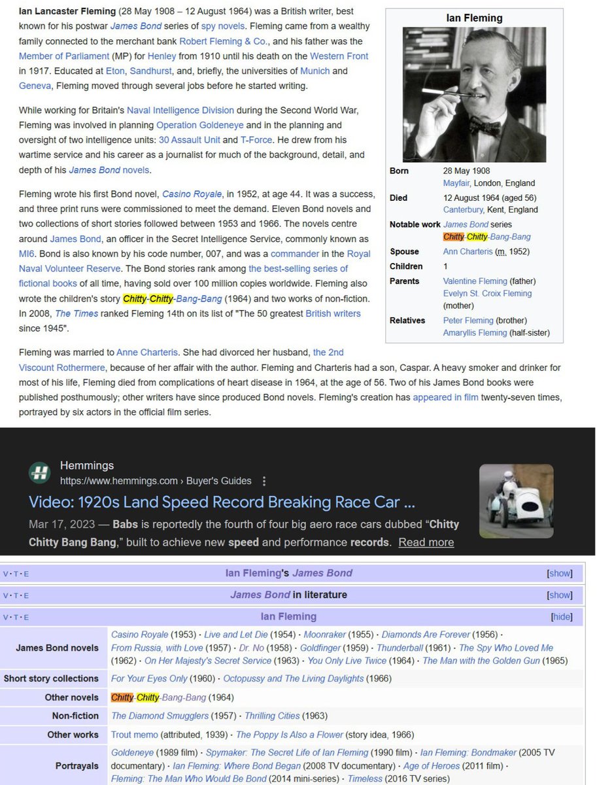
Task: Open the race car thumbnail image
Action: tap(516, 501)
